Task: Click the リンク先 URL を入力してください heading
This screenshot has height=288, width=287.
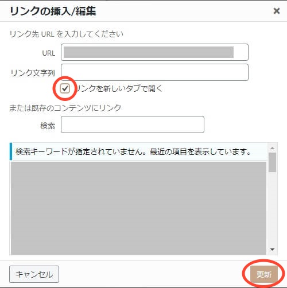Action: pyautogui.click(x=66, y=34)
